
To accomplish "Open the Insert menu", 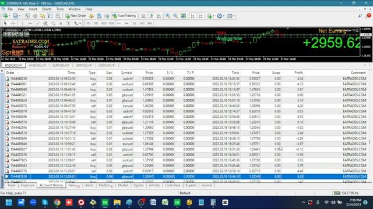I will pyautogui.click(x=33, y=9).
